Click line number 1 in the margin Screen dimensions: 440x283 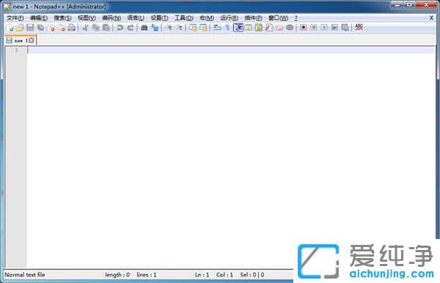tap(16, 50)
